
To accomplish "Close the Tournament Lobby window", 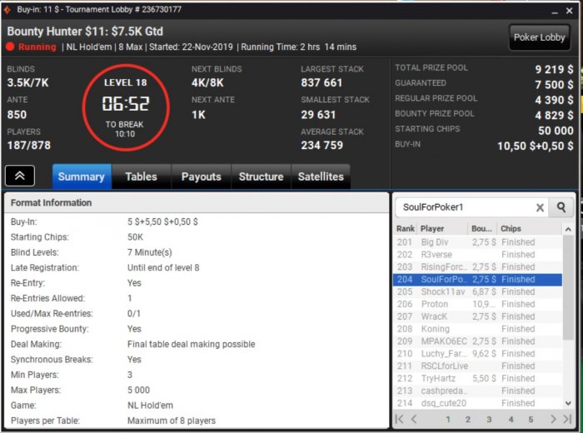I will 569,11.
